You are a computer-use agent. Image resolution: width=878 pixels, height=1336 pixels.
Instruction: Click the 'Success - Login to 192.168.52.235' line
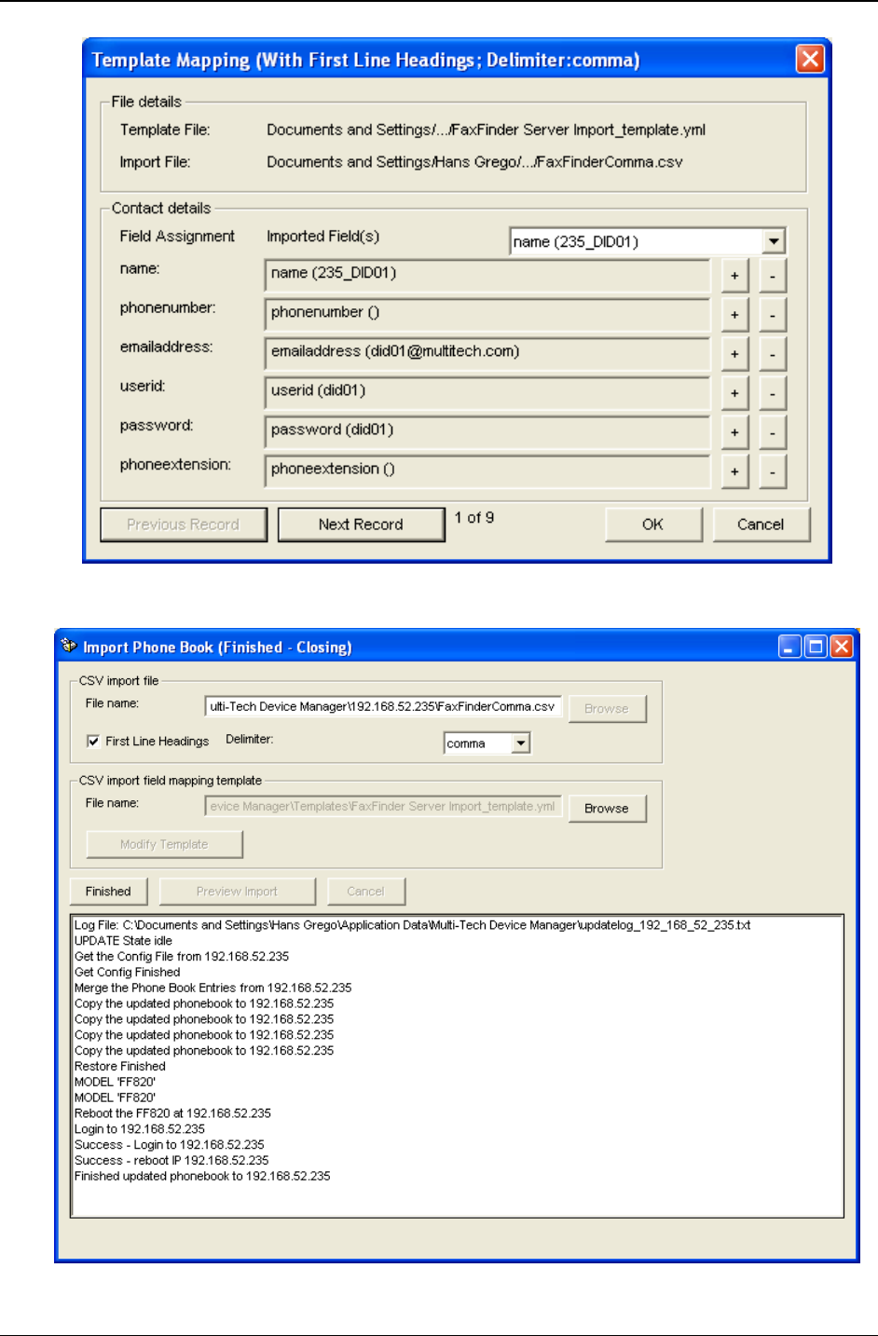(170, 1145)
